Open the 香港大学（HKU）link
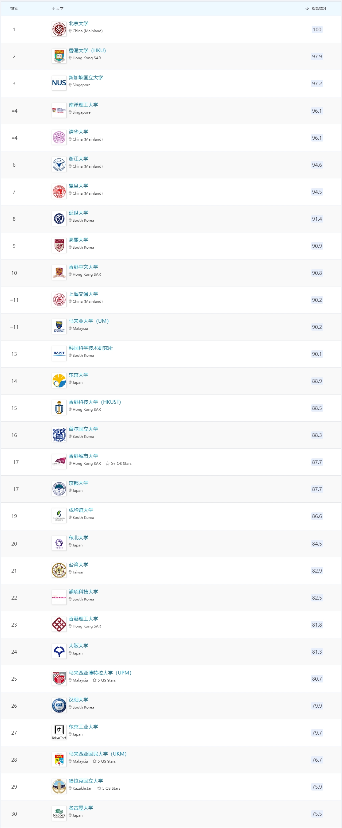 point(87,51)
